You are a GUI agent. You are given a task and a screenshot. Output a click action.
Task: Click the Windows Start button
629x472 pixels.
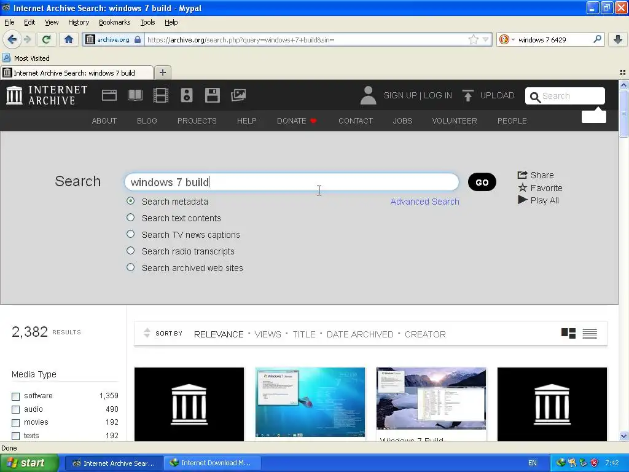coord(28,463)
